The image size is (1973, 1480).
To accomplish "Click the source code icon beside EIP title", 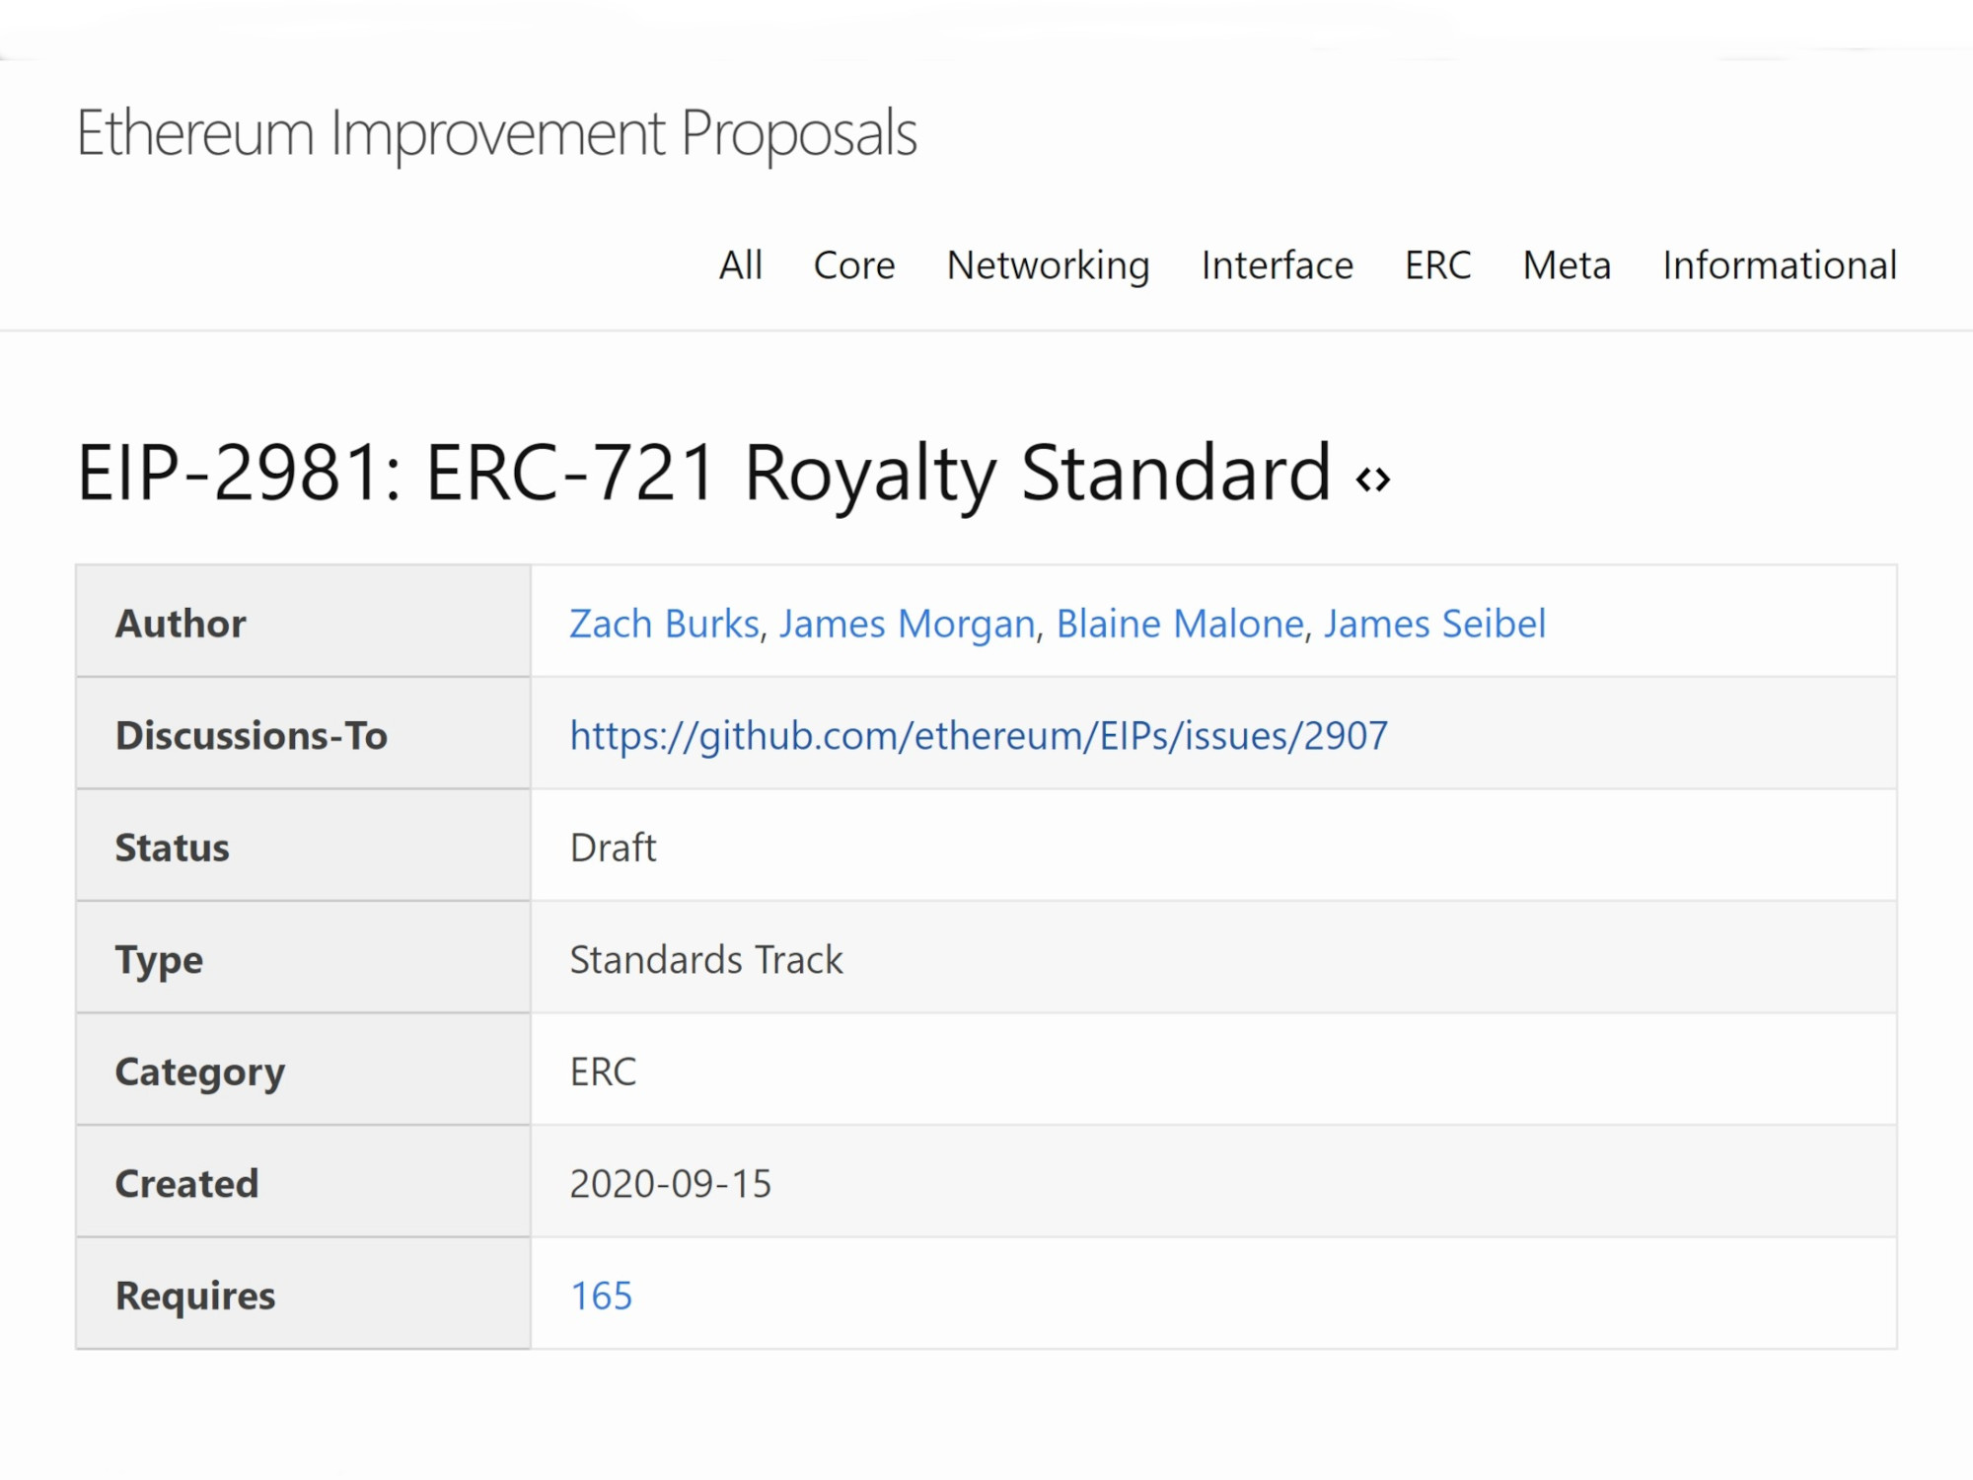I will pyautogui.click(x=1372, y=480).
